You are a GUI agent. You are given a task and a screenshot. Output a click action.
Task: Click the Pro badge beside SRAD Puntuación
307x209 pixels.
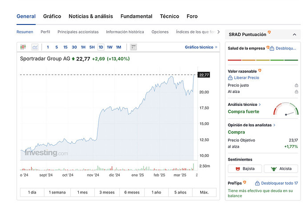click(269, 32)
